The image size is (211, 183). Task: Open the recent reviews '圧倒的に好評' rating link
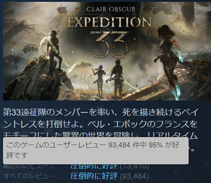click(94, 167)
